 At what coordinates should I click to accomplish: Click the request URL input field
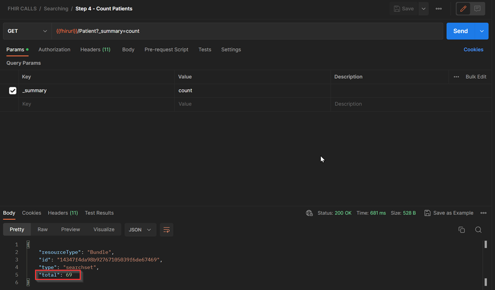tap(247, 31)
